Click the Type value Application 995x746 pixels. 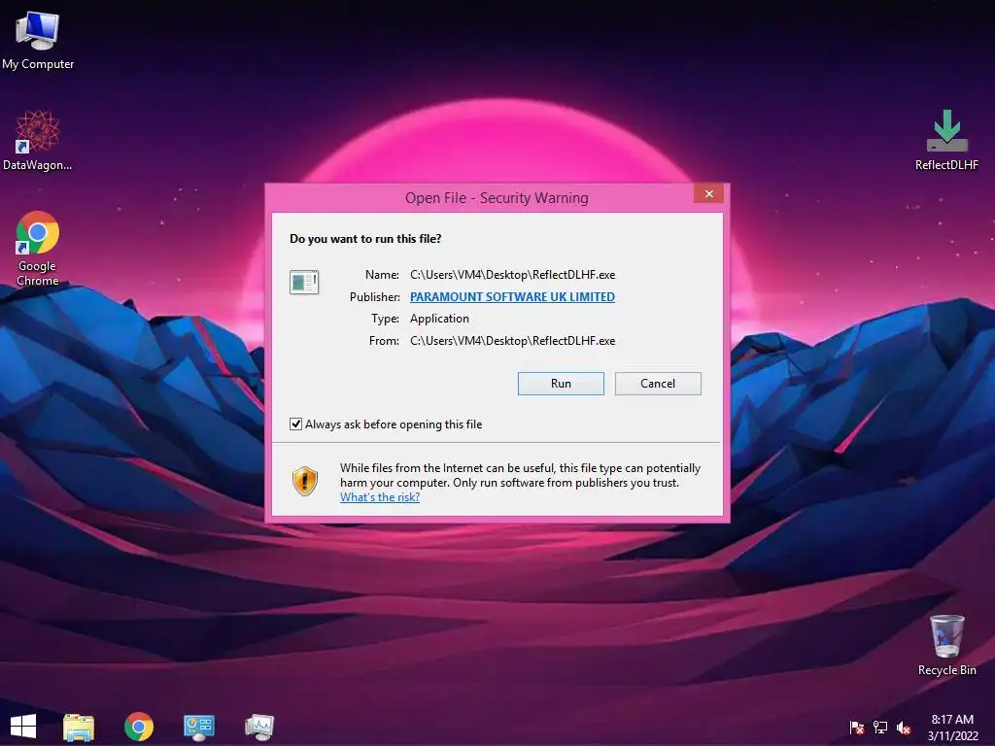coord(439,319)
